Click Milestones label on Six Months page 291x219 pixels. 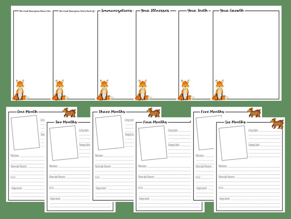(223, 166)
